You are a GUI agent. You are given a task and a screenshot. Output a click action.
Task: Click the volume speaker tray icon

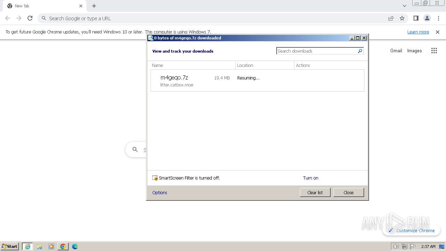tap(396, 246)
